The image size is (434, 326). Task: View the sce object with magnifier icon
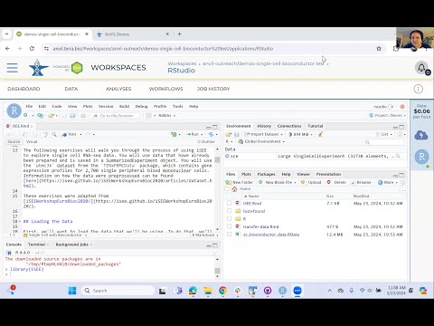pyautogui.click(x=398, y=156)
